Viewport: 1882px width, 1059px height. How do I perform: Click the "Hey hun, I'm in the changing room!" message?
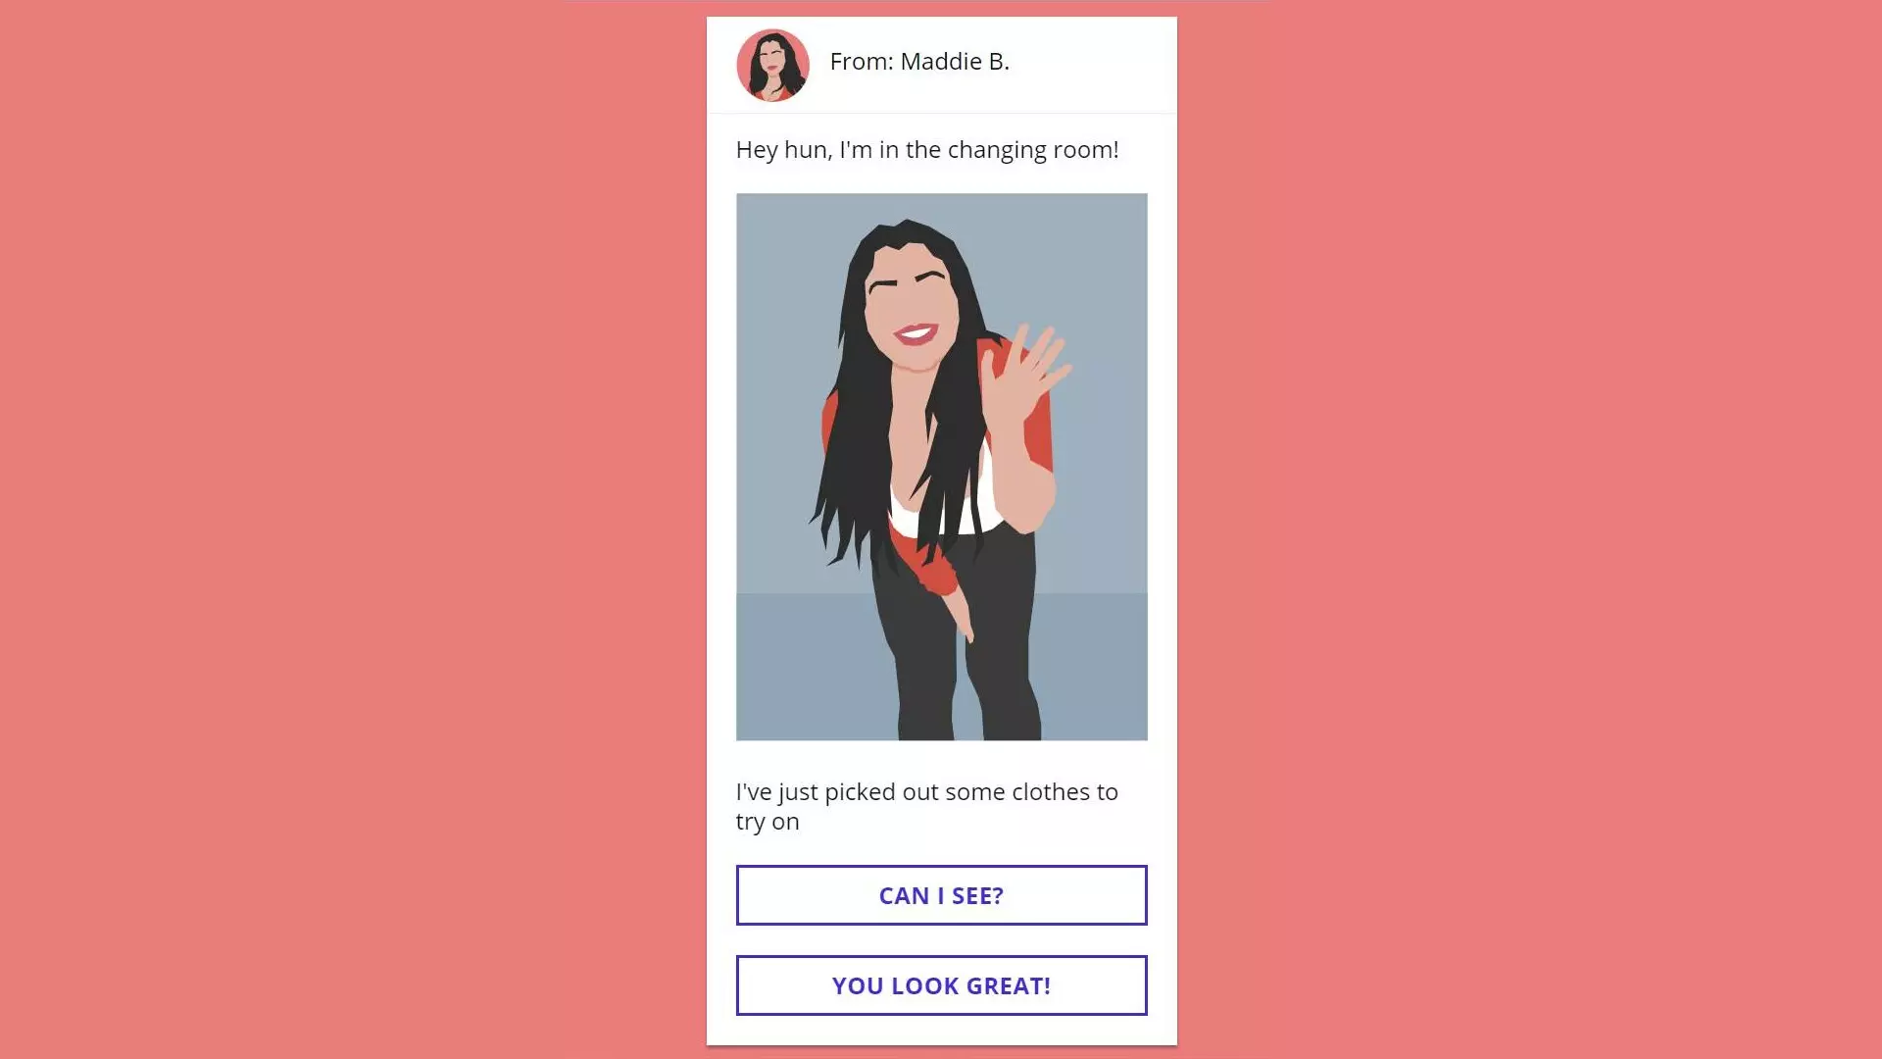click(927, 150)
